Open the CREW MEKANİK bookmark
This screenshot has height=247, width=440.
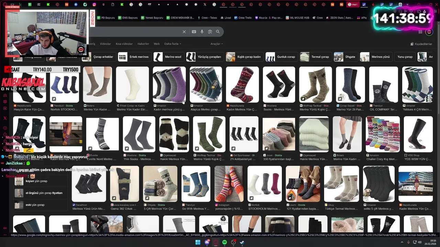tap(180, 18)
